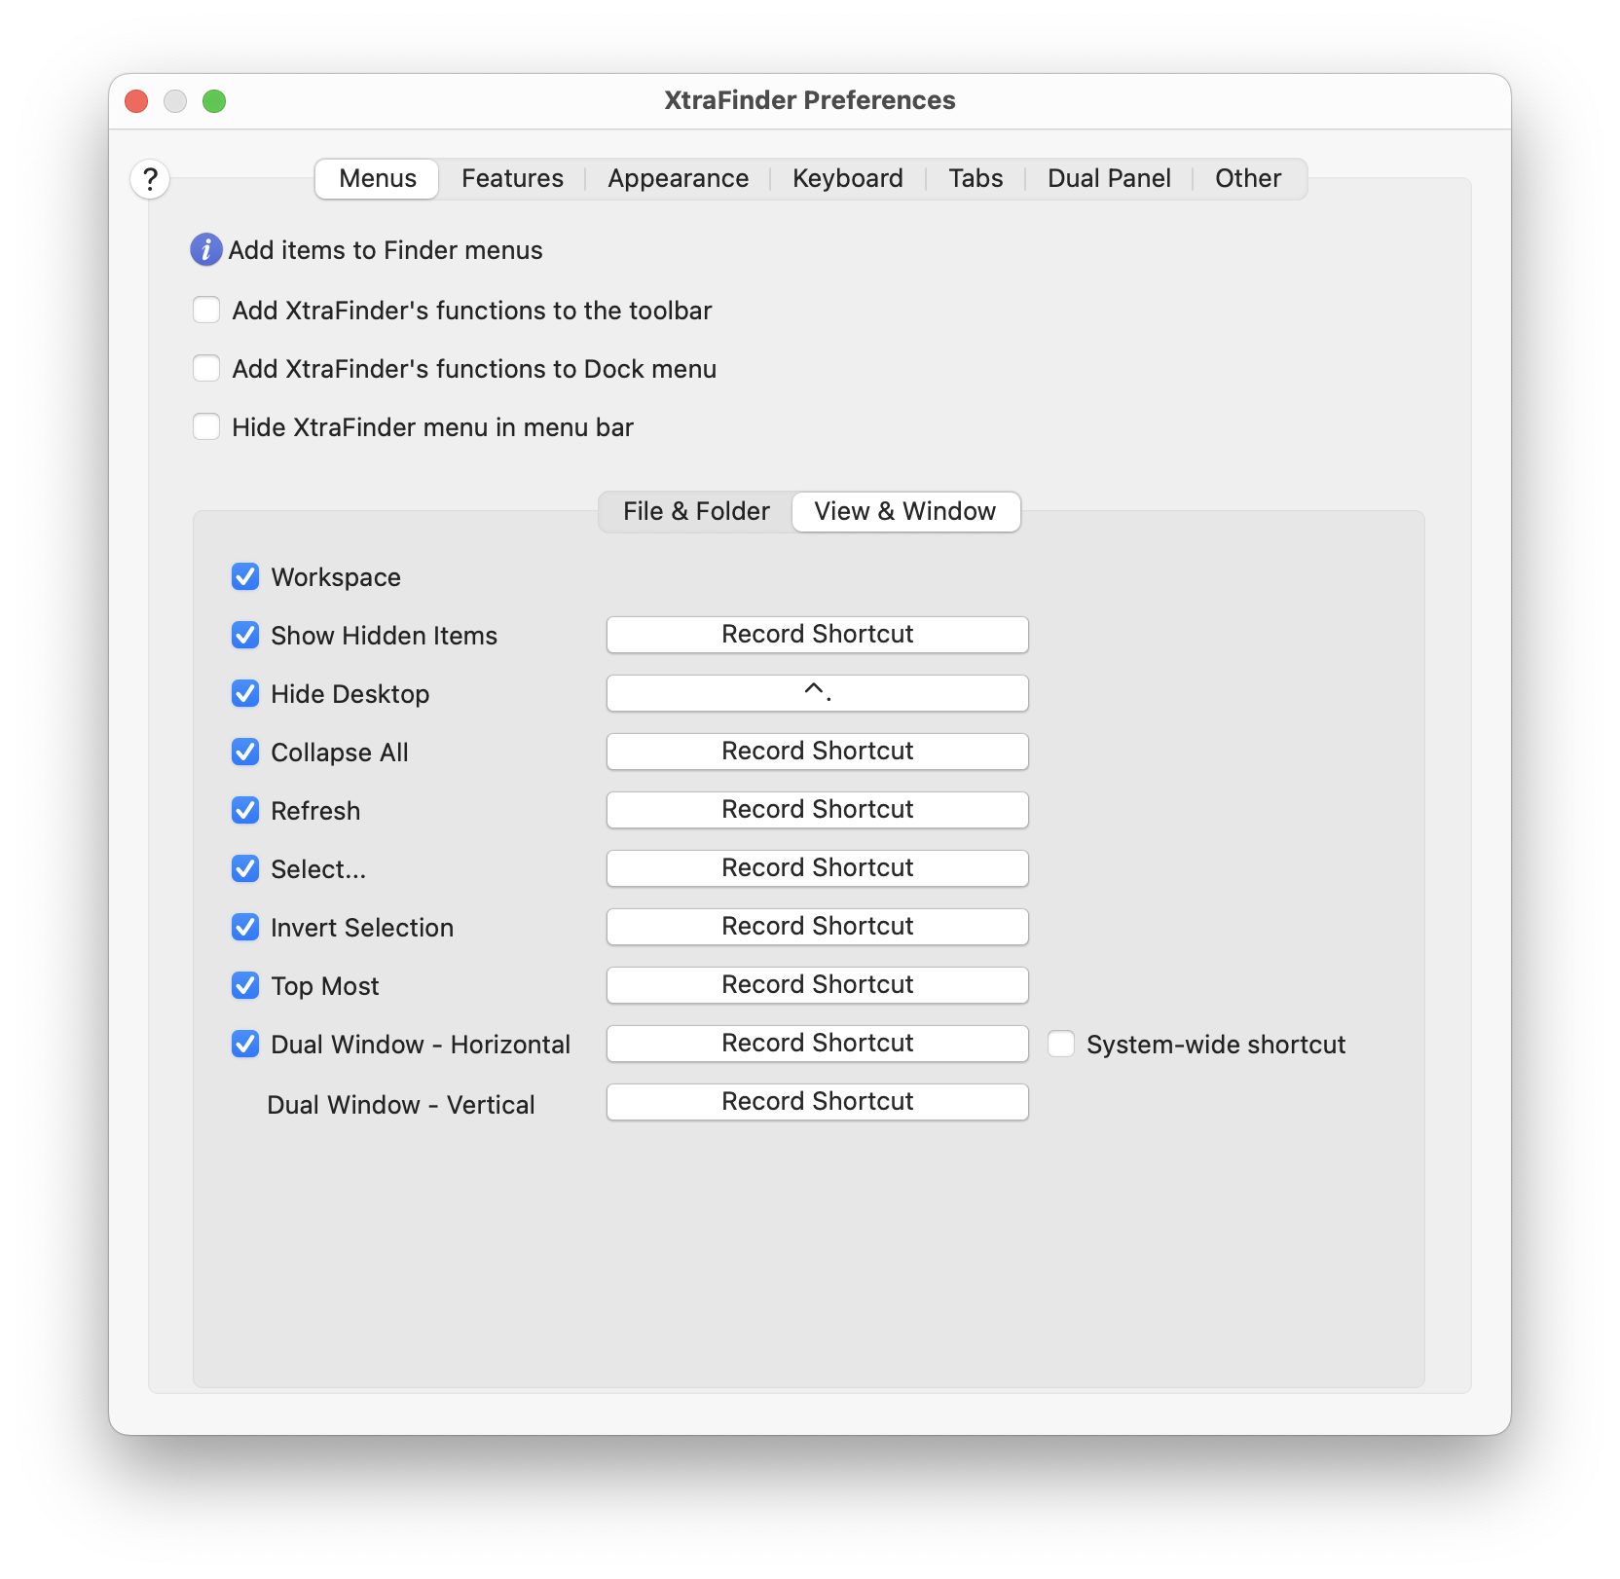Click the blue info icon
Image resolution: width=1620 pixels, height=1579 pixels.
tap(205, 250)
